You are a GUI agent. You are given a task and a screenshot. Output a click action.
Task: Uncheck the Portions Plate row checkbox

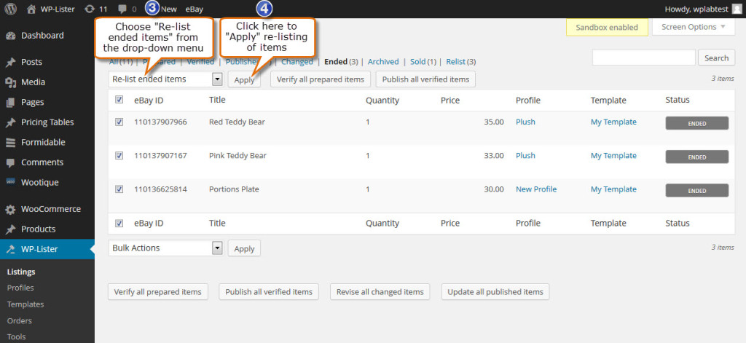pyautogui.click(x=119, y=189)
